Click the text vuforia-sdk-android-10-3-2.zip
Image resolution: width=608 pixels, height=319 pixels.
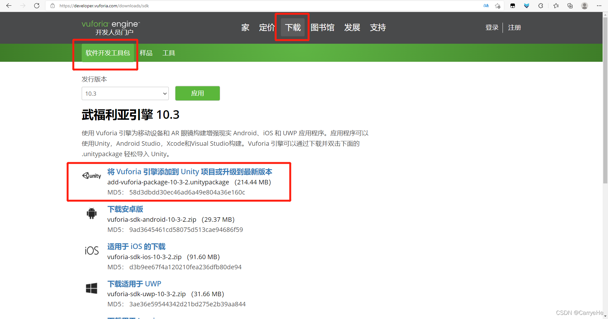[152, 220]
